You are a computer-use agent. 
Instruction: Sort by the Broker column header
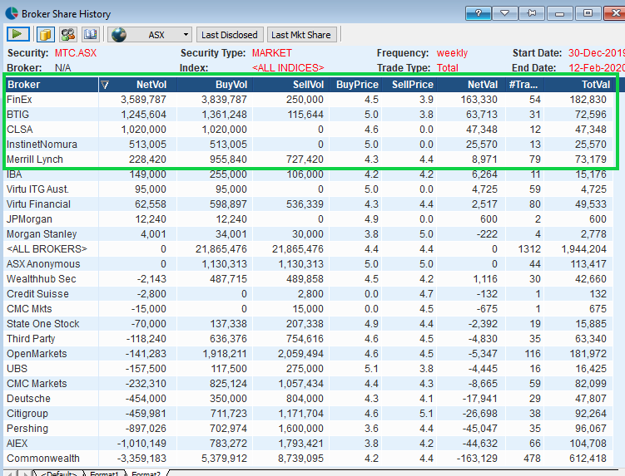tap(52, 85)
